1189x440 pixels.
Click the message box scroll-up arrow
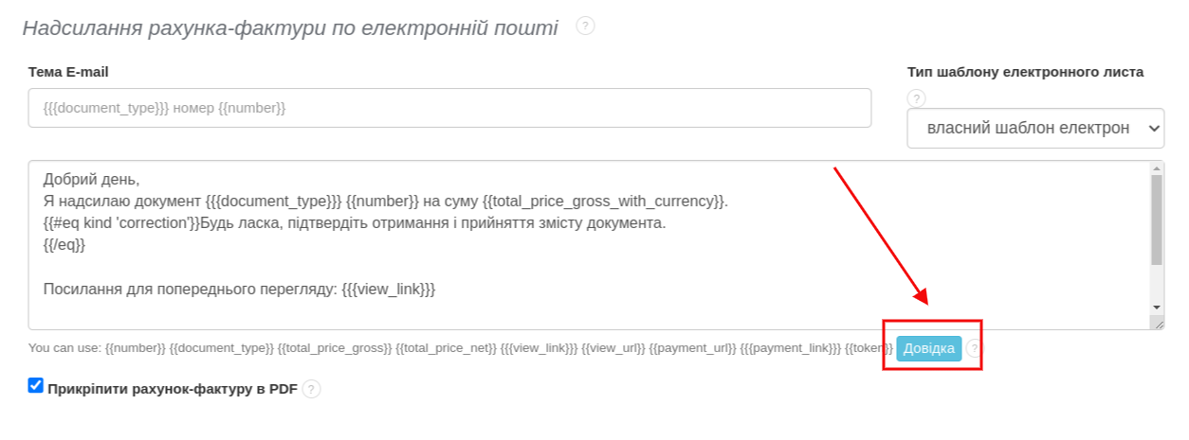pyautogui.click(x=1157, y=169)
